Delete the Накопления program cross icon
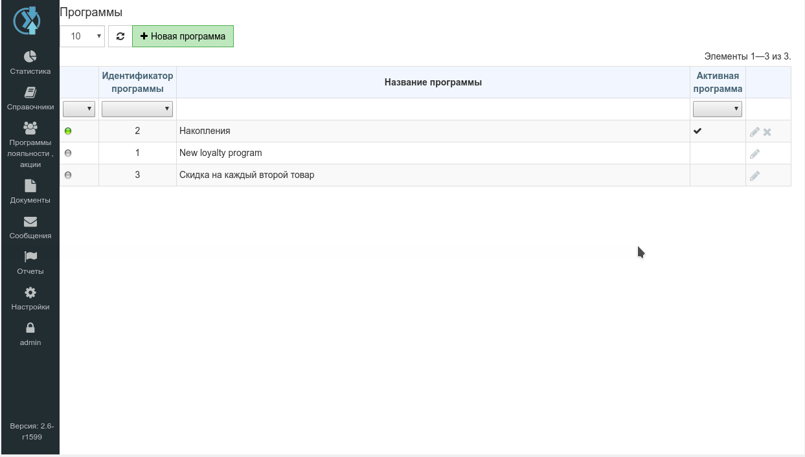Viewport: 805px width, 457px height. pyautogui.click(x=767, y=132)
